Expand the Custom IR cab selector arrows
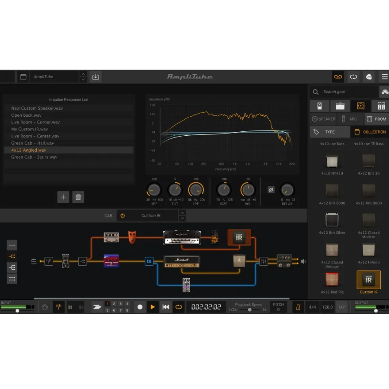The image size is (389, 389). pos(182,215)
